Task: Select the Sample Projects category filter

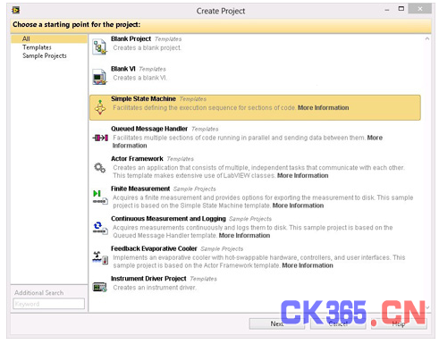Action: point(45,55)
